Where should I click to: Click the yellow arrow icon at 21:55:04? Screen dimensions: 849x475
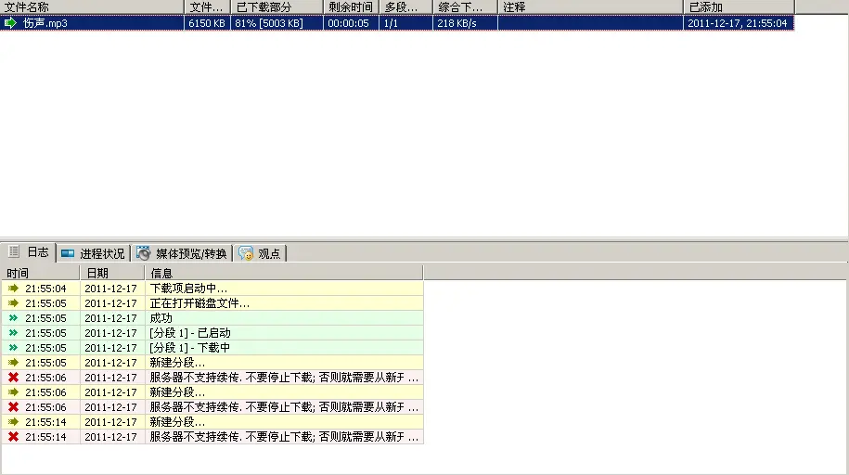tap(13, 289)
